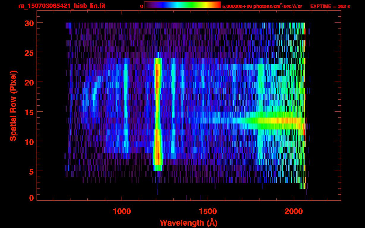
Task: Click the y-axis tick label 30
Action: point(29,23)
